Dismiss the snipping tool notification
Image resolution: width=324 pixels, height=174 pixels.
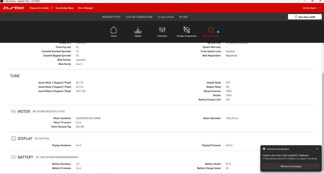(317, 149)
